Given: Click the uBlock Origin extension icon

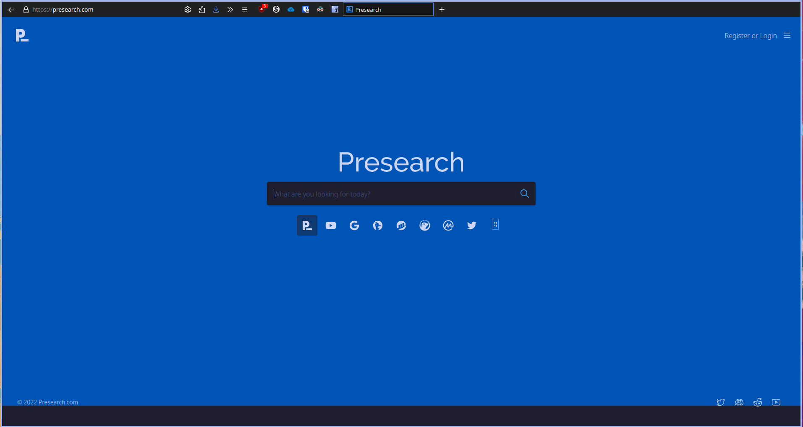Looking at the screenshot, I should point(262,9).
